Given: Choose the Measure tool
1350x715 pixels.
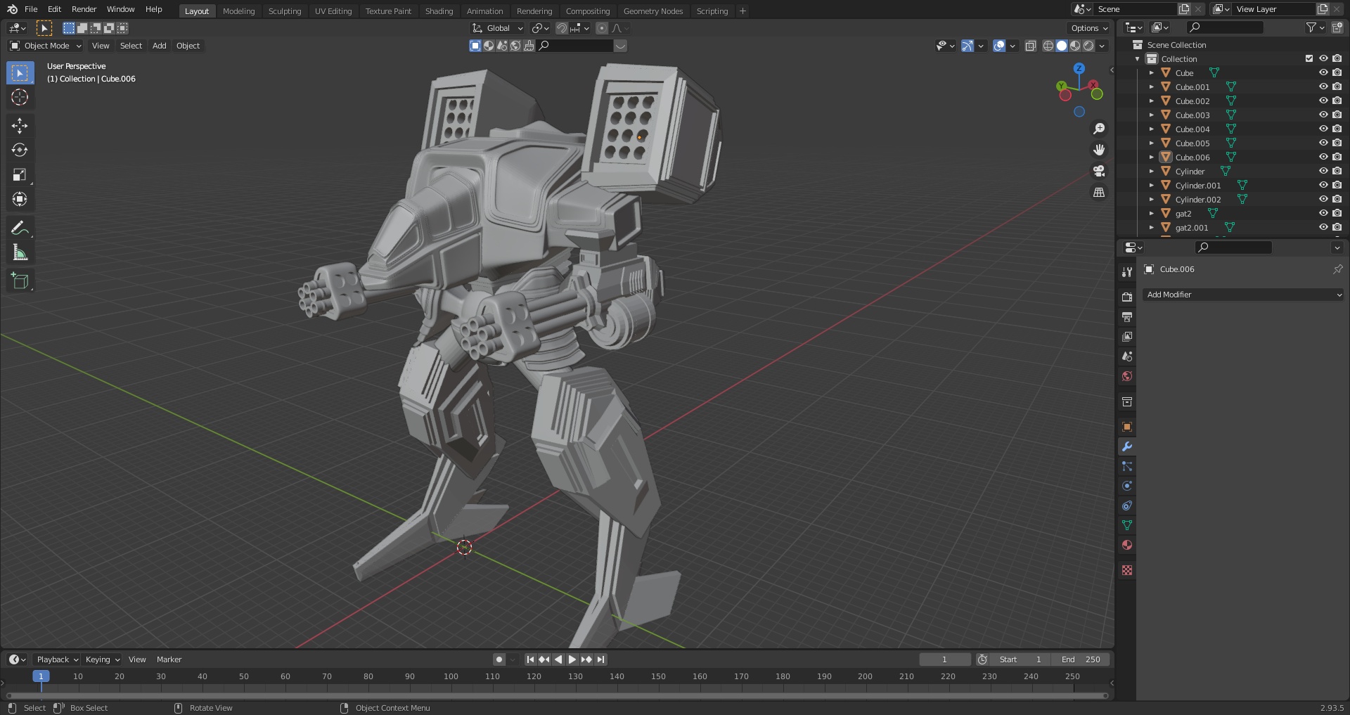Looking at the screenshot, I should (20, 252).
